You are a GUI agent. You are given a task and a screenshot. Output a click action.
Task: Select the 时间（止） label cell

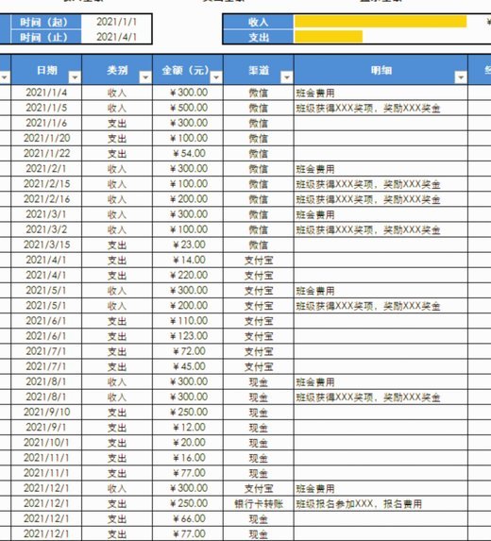click(46, 37)
